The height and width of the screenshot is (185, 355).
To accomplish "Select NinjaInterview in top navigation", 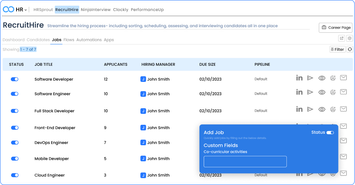I will tap(96, 9).
